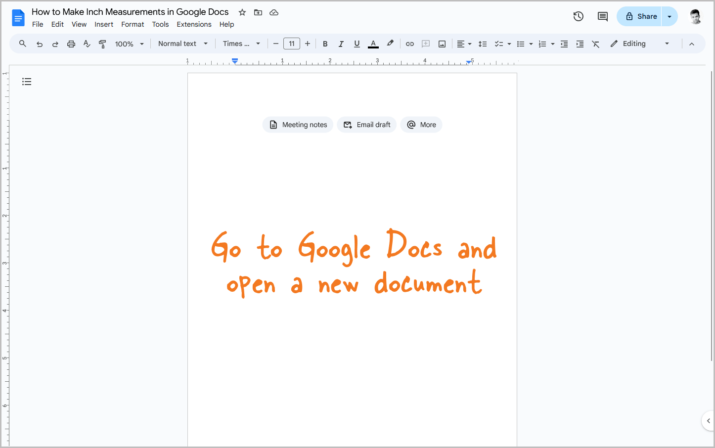Click the left indent ruler marker
The width and height of the screenshot is (715, 448).
click(x=235, y=61)
